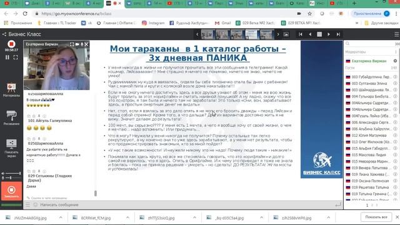Send the chat message with enter arrow

coord(338,205)
